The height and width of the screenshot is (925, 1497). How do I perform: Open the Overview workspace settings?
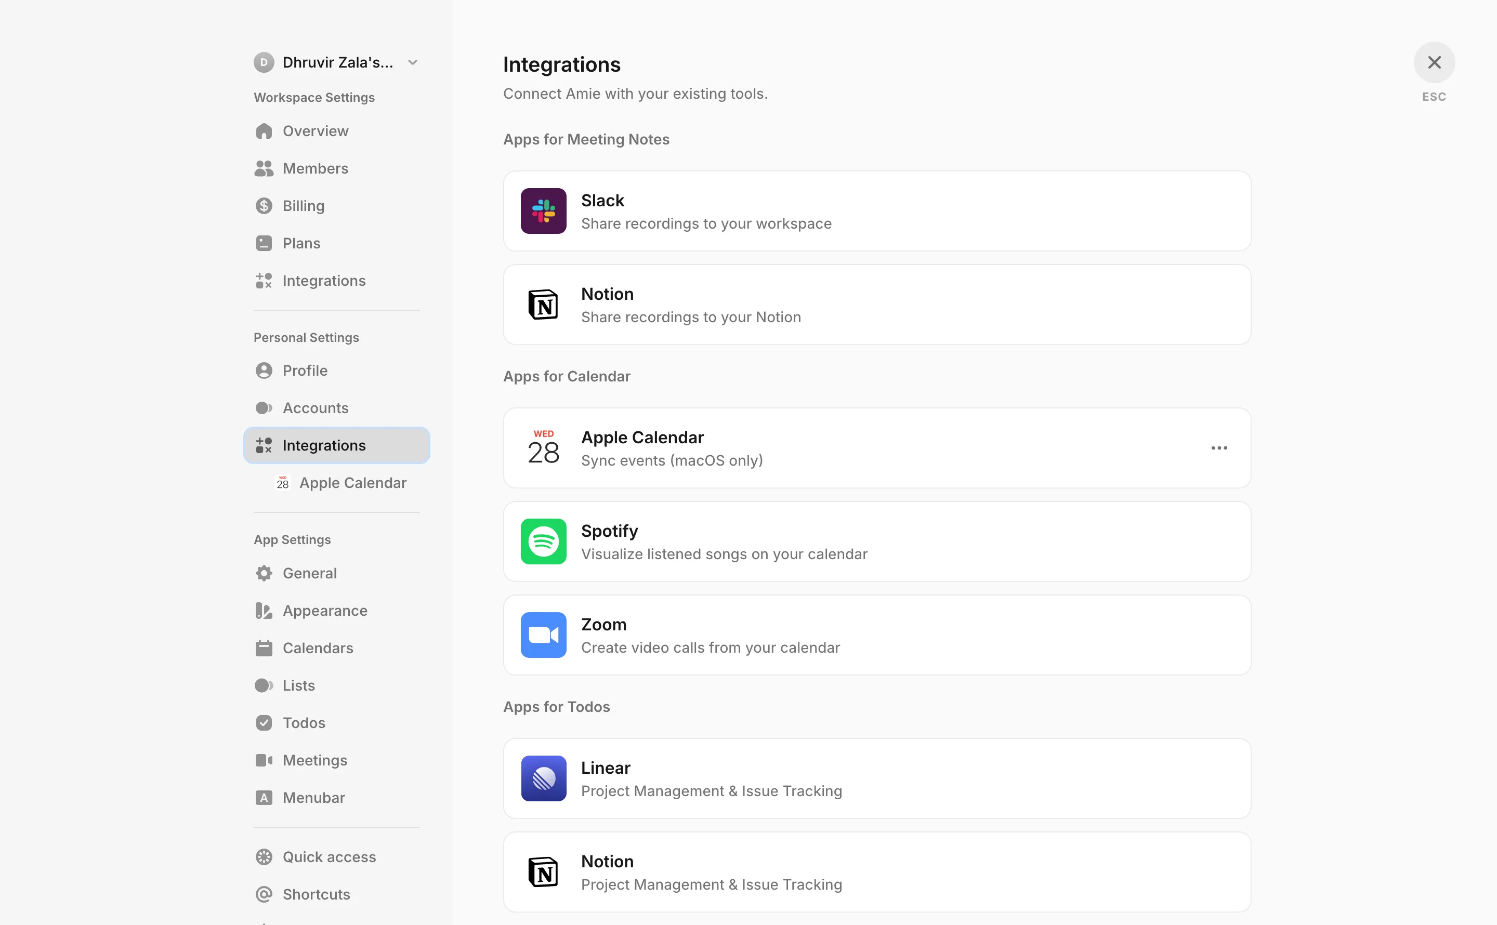tap(336, 131)
